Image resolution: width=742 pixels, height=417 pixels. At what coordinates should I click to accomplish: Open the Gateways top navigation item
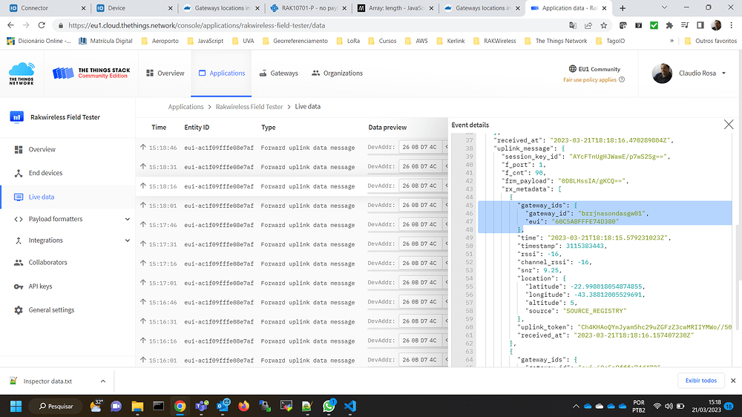point(279,73)
